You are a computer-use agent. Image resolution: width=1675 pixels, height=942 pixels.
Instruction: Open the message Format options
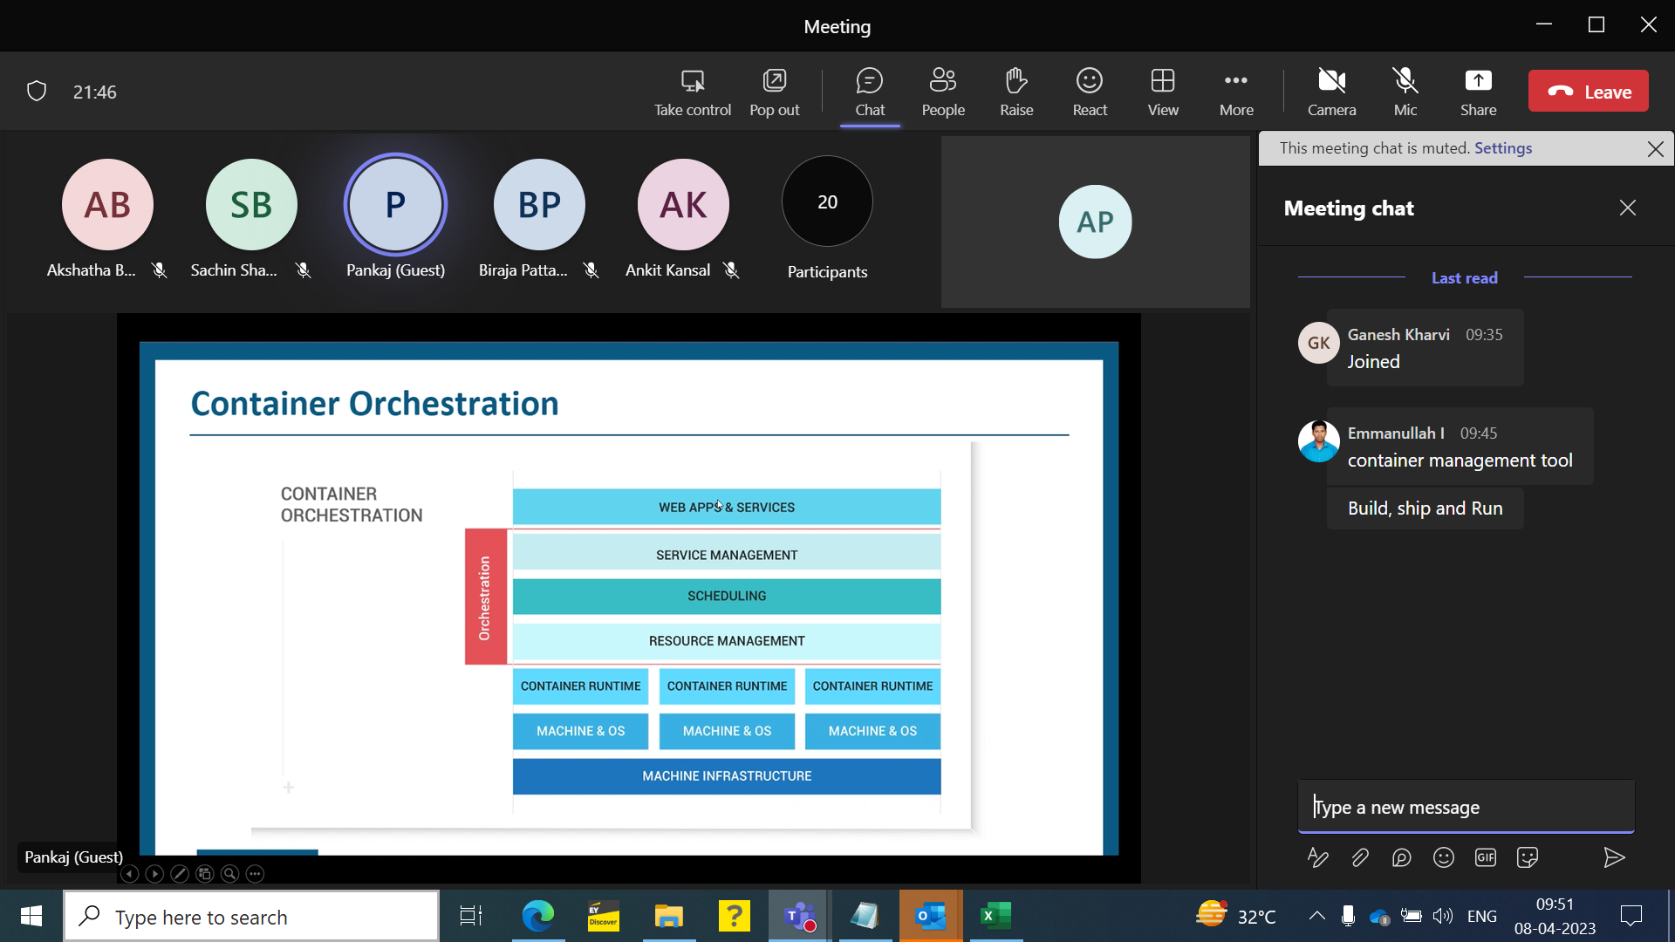(1317, 857)
